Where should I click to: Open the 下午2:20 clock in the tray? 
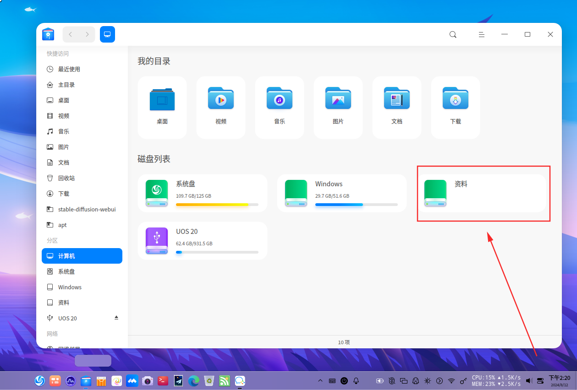point(560,380)
